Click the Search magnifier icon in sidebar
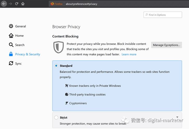Viewport: 189px width, 129px height. (11, 45)
